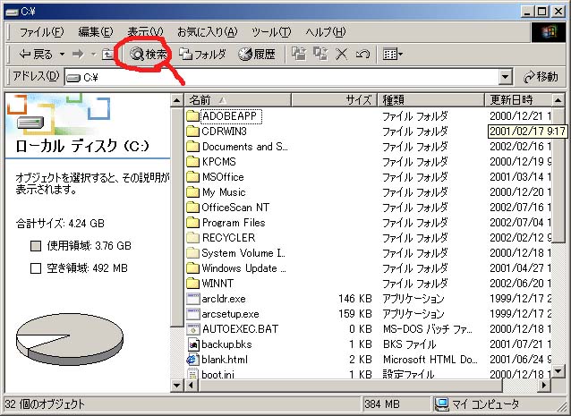Viewport: 571px width, 416px height.
Task: Click the 使用領域 gray legend swatch
Action: click(x=36, y=246)
